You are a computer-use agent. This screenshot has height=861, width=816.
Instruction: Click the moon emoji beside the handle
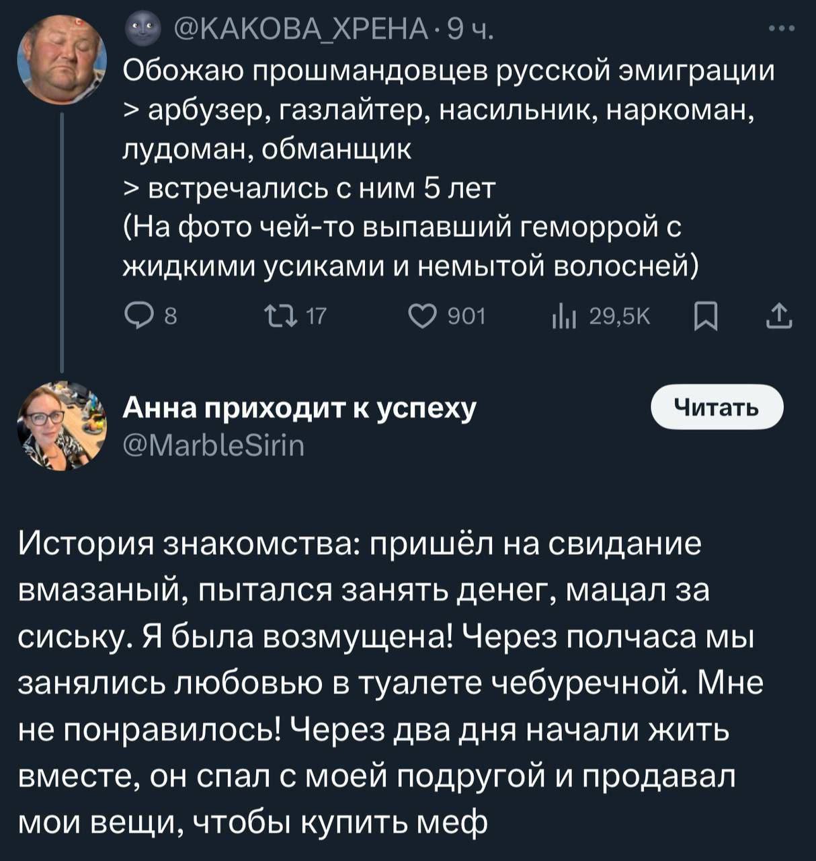139,29
